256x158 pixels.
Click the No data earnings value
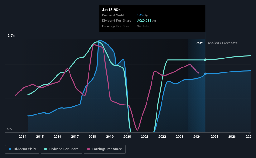coord(143,26)
